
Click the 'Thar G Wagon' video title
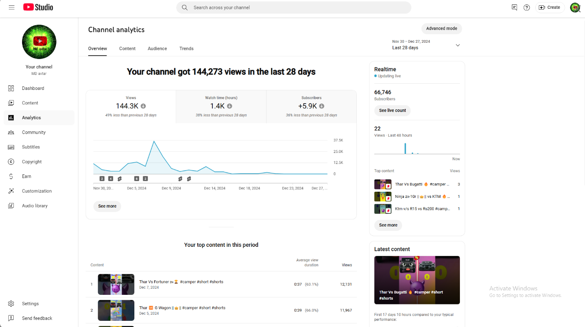(182, 308)
